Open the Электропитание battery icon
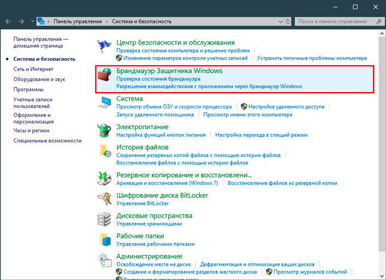 coord(105,130)
